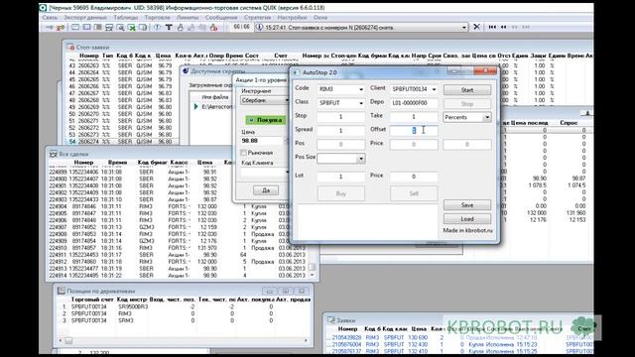Open the Таблицы menu
The height and width of the screenshot is (357, 635).
pos(125,18)
